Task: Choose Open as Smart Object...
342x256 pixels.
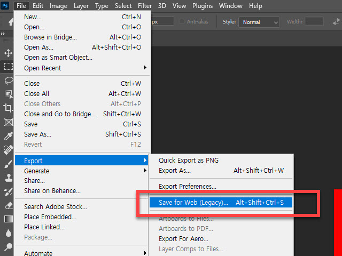Action: (82, 58)
